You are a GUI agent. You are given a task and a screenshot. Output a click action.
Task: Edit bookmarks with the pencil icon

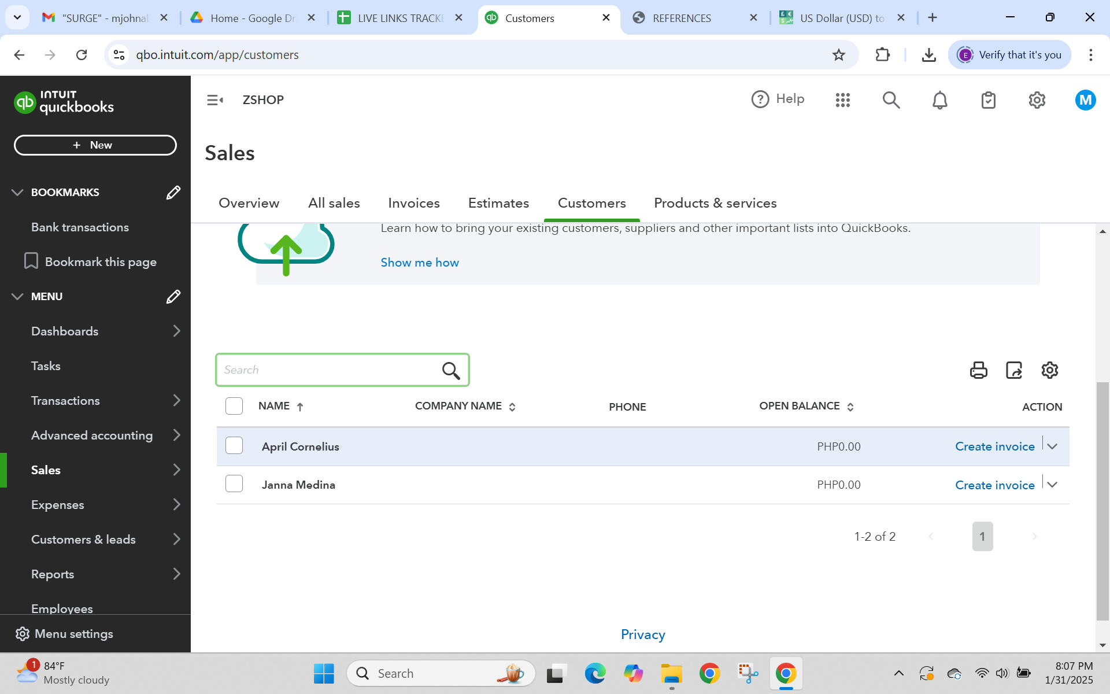click(x=173, y=193)
